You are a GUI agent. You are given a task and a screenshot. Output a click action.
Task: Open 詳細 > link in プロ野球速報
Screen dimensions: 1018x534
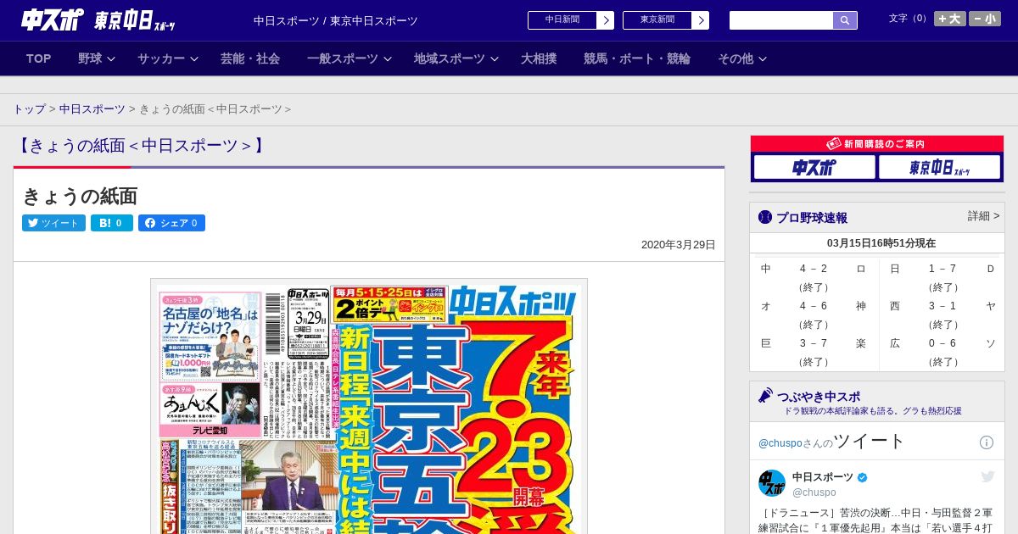pos(984,216)
